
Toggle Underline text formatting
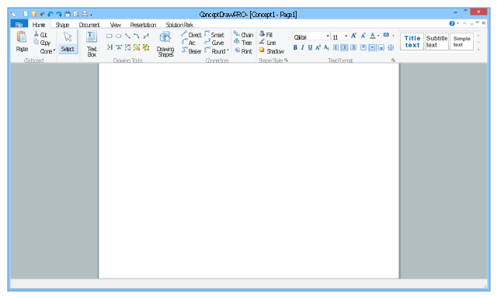(310, 47)
